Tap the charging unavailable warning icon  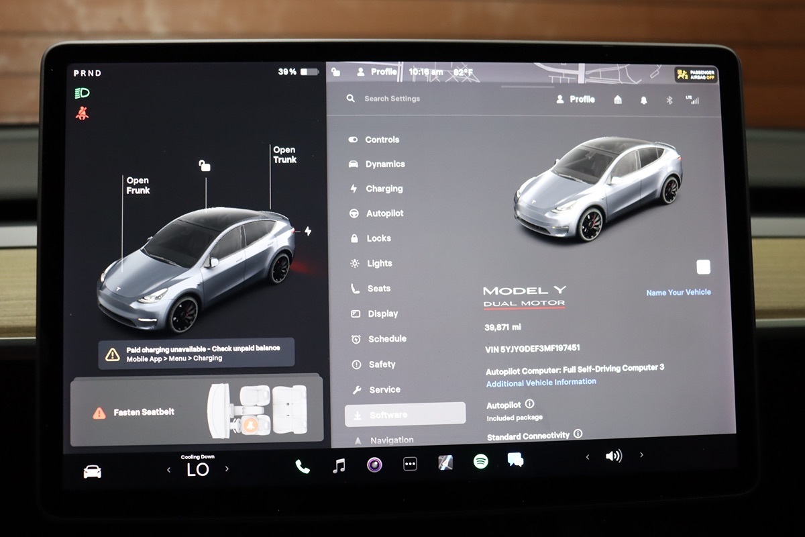coord(113,353)
